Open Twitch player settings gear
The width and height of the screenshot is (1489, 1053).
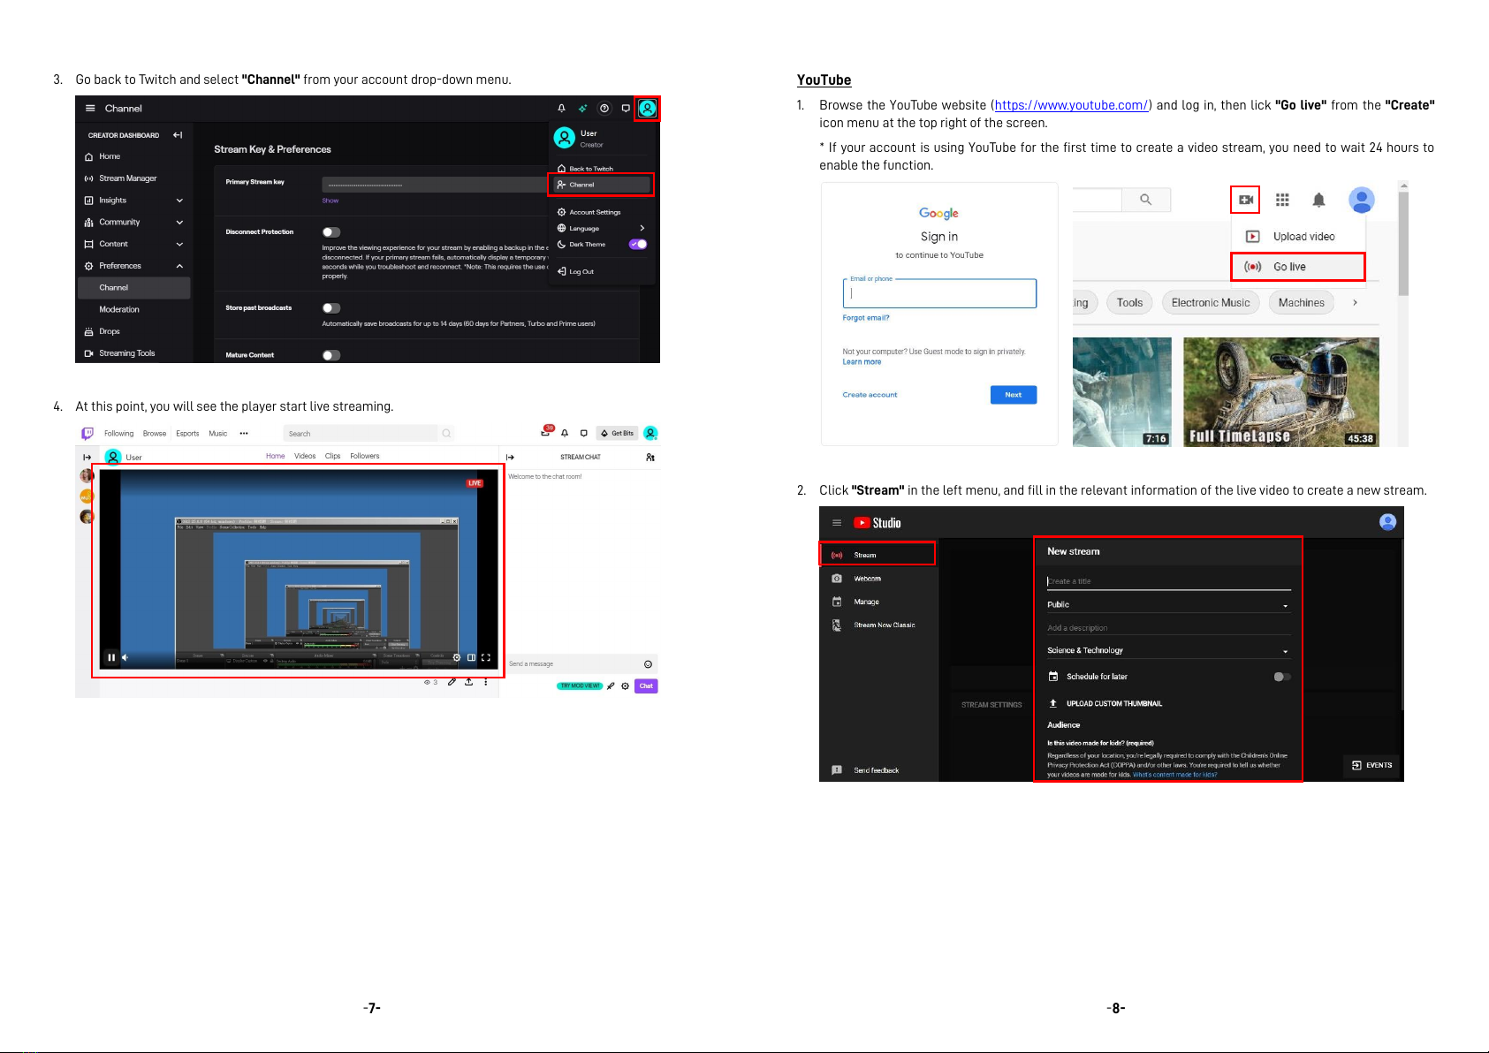pos(457,657)
